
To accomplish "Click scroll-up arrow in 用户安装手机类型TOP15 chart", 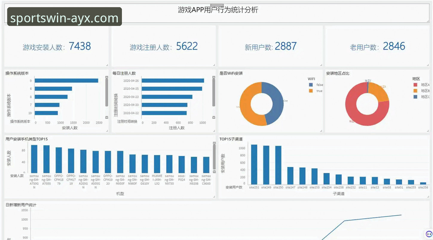I will 214,143.
